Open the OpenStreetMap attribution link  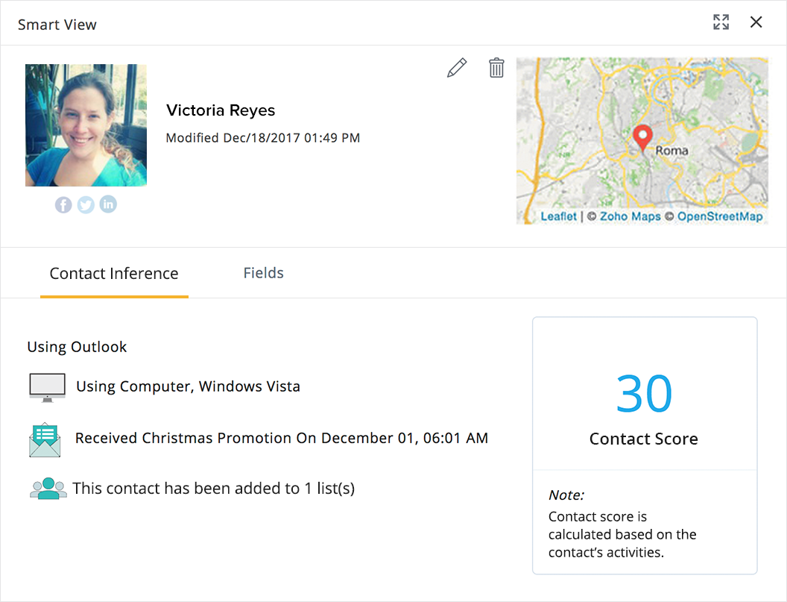719,216
